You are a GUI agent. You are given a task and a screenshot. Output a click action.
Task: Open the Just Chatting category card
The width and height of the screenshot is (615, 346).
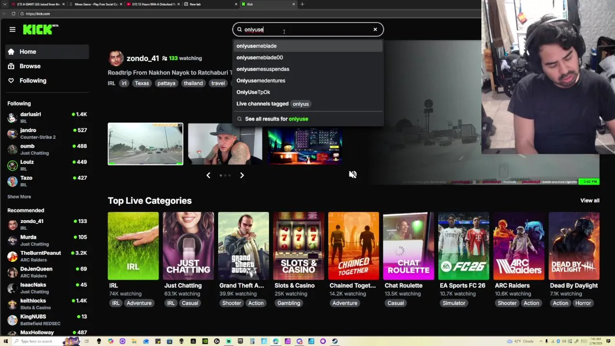tap(188, 246)
